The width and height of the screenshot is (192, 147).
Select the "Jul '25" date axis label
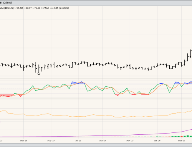78,140
